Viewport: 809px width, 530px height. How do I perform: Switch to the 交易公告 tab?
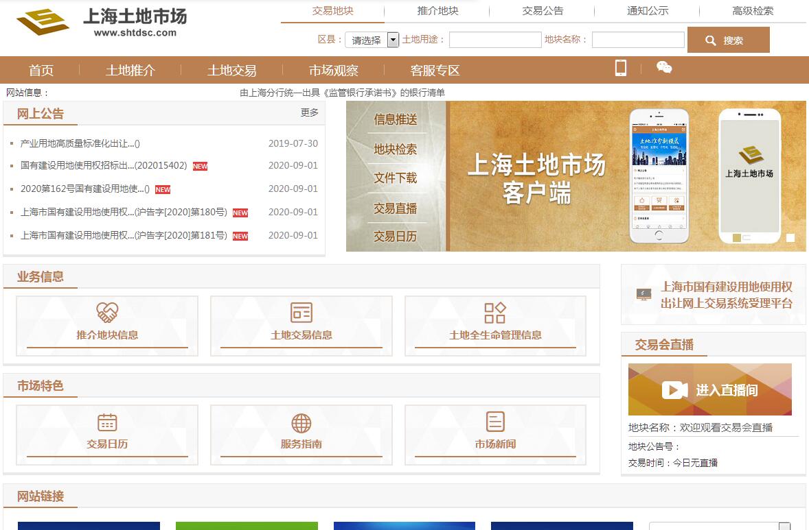(542, 10)
